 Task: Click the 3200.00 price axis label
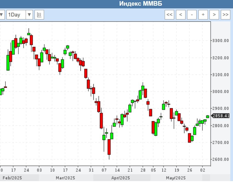click(x=221, y=58)
